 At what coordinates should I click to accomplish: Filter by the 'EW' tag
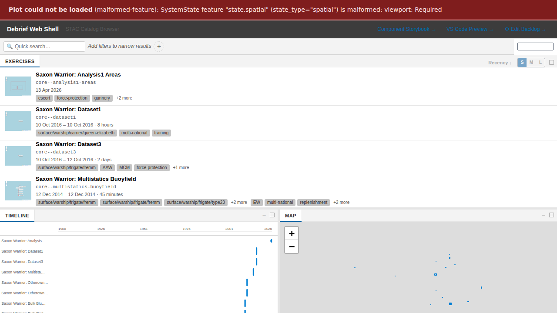[x=257, y=203]
